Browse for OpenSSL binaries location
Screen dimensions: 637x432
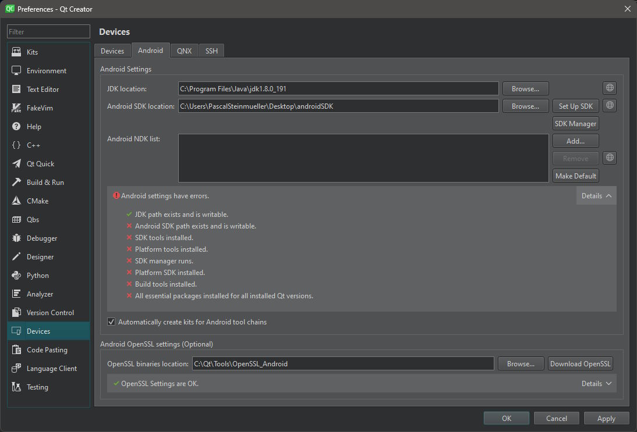tap(521, 363)
